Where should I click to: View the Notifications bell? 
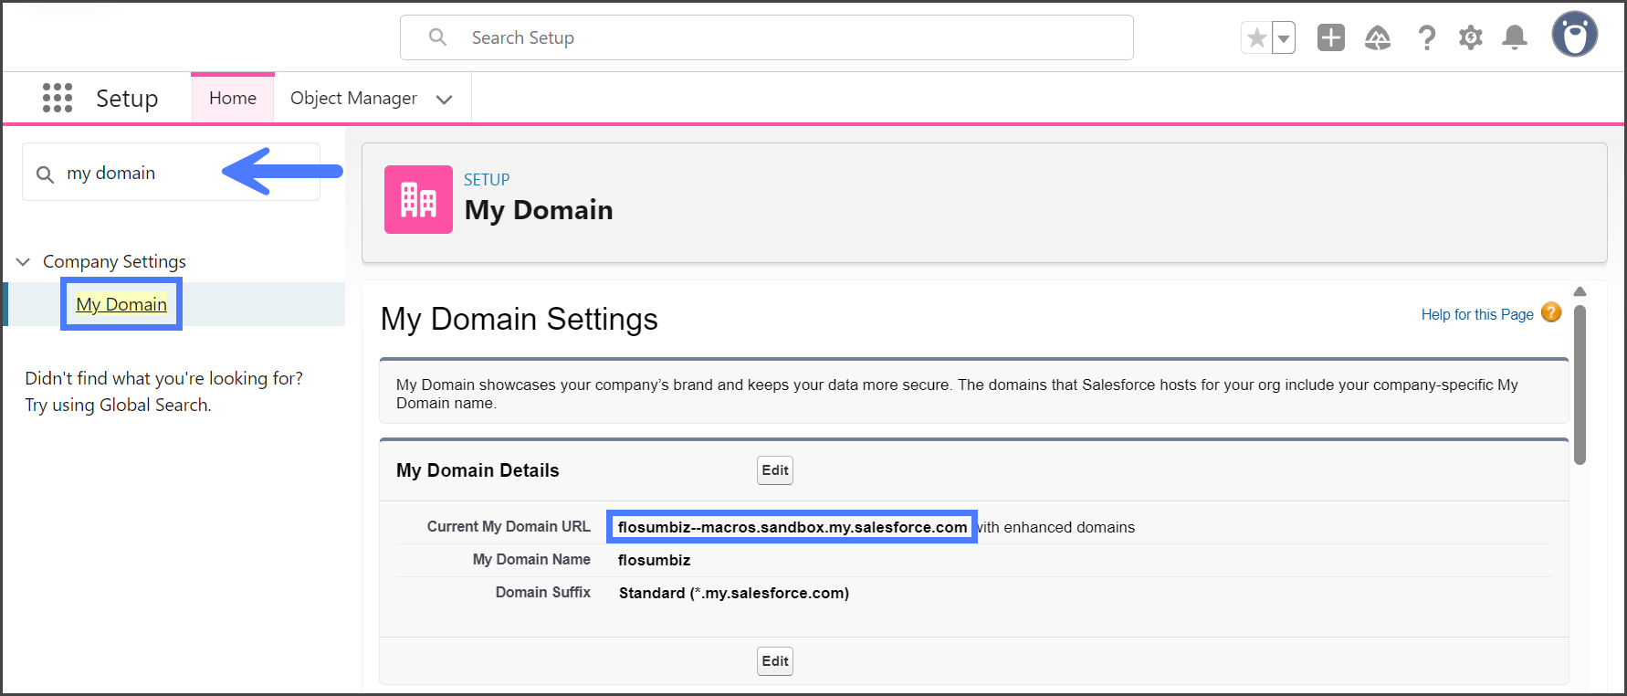[x=1515, y=37]
